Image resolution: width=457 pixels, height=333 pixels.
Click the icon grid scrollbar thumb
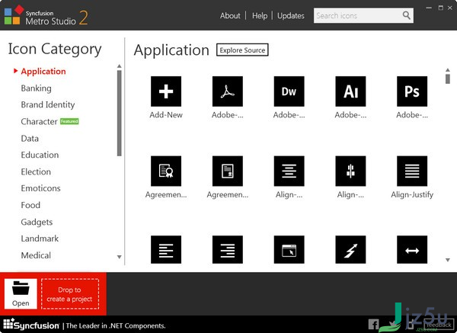(448, 79)
